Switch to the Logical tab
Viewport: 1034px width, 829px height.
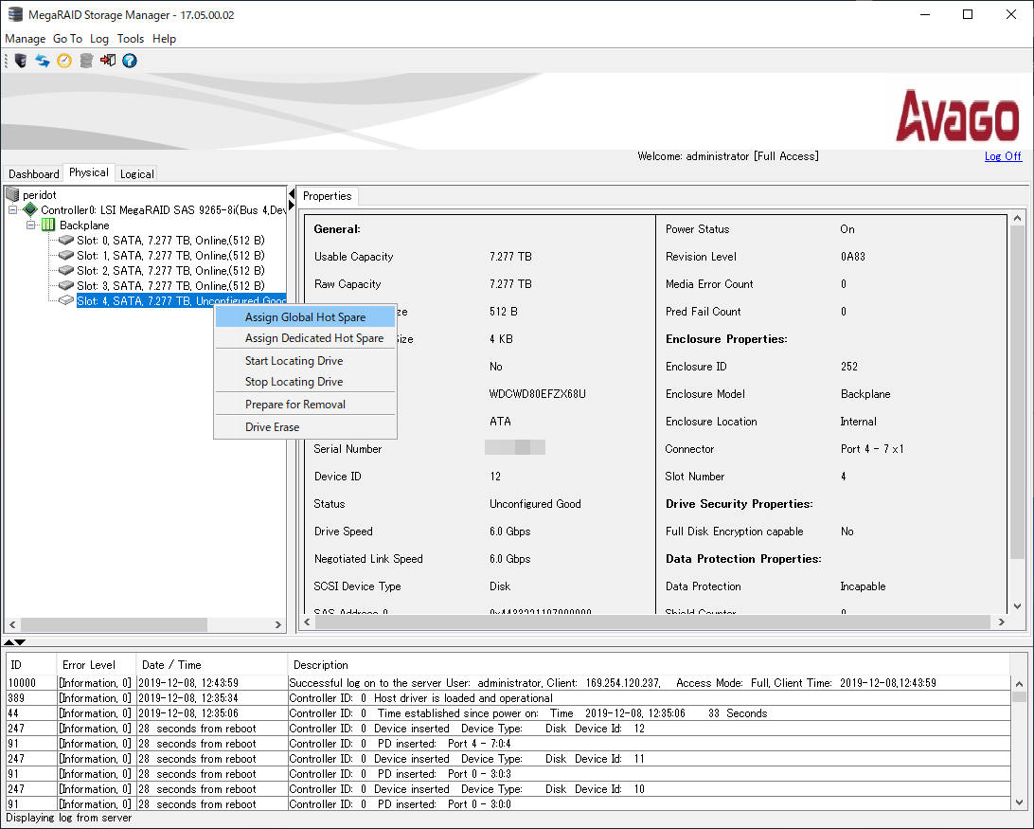137,174
